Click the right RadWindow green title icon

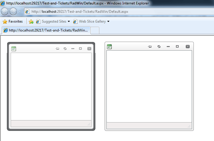pyautogui.click(x=109, y=47)
